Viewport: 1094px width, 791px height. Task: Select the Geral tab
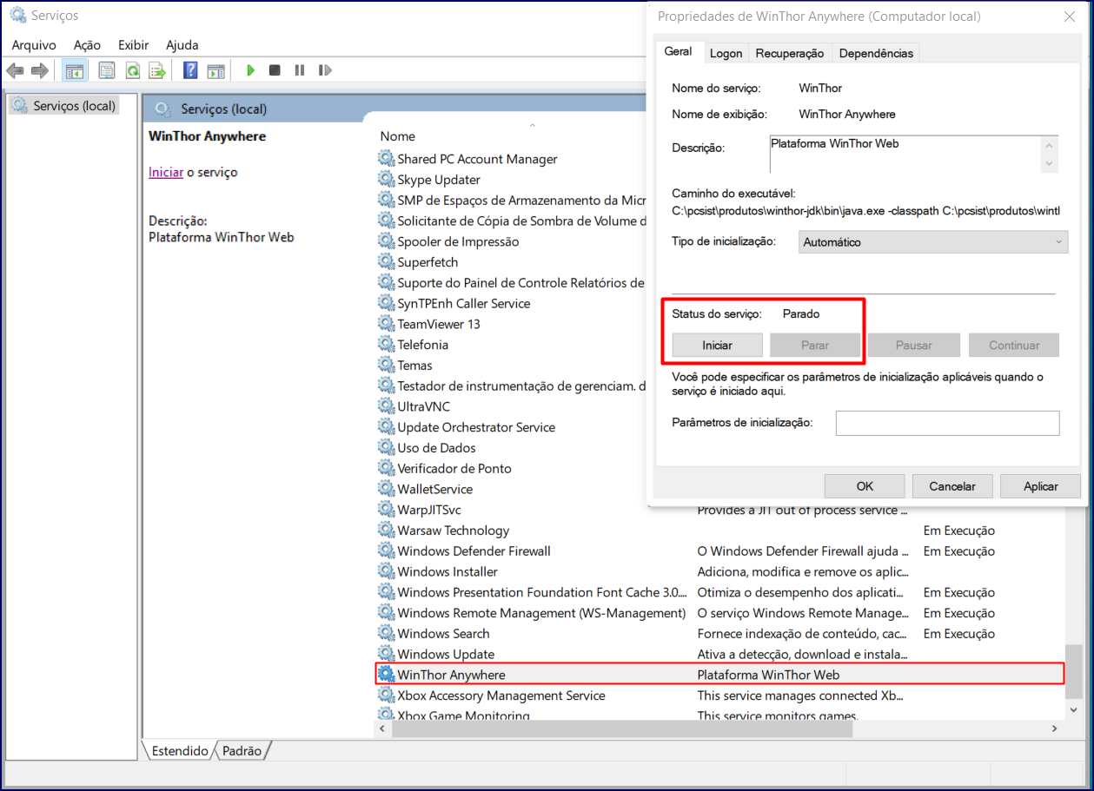pos(679,51)
